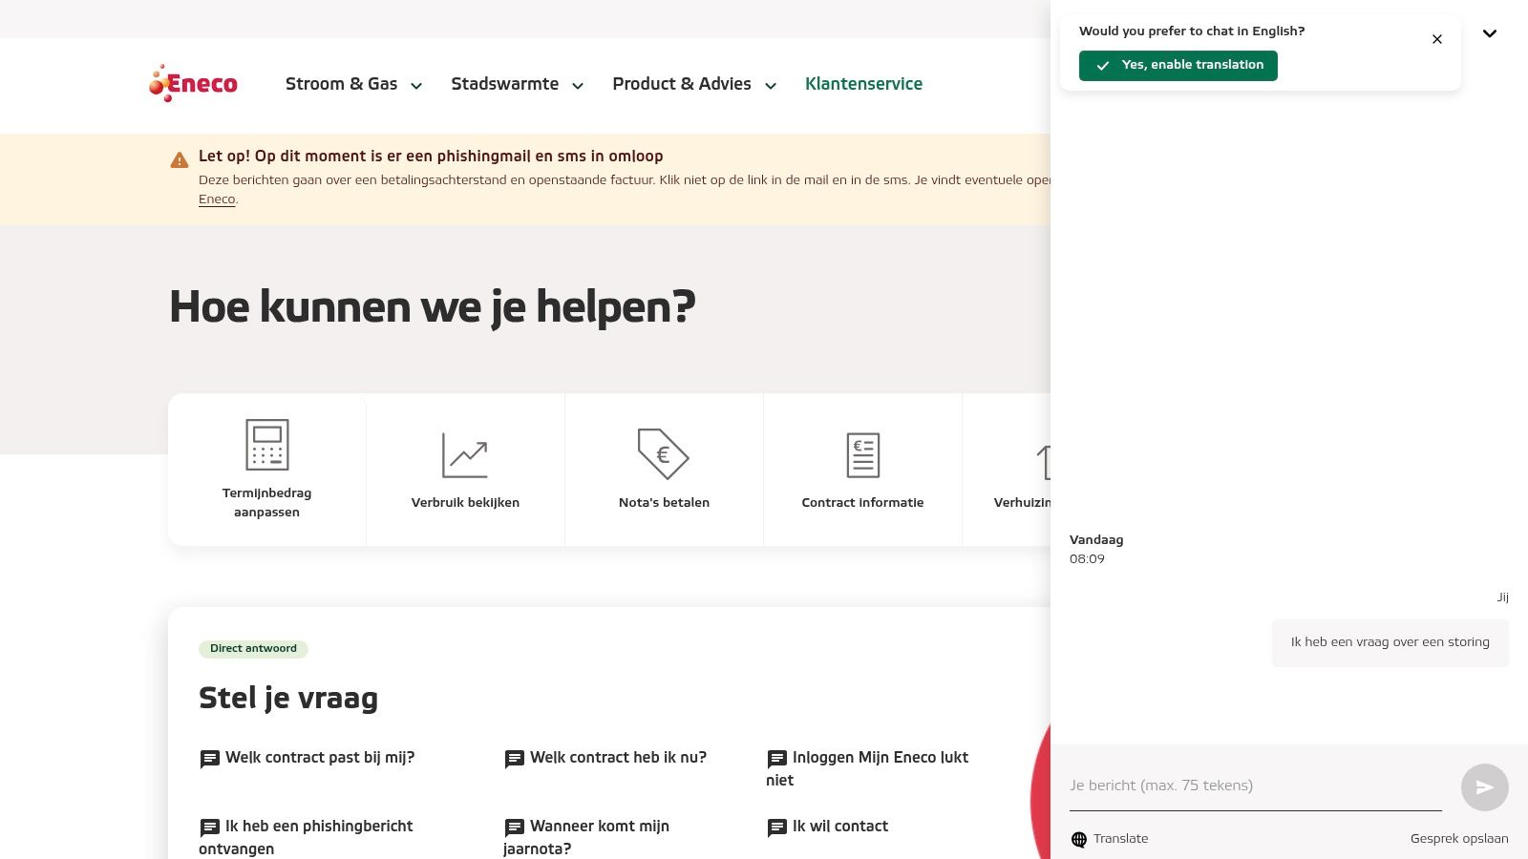
Task: Select the calculator icon for Termijnbedrag aanpassen
Action: 267,443
